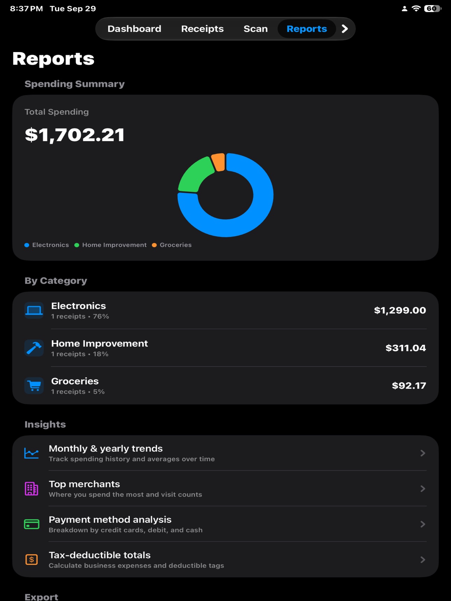This screenshot has height=601, width=451.
Task: Select the Groceries category row title
Action: (75, 381)
